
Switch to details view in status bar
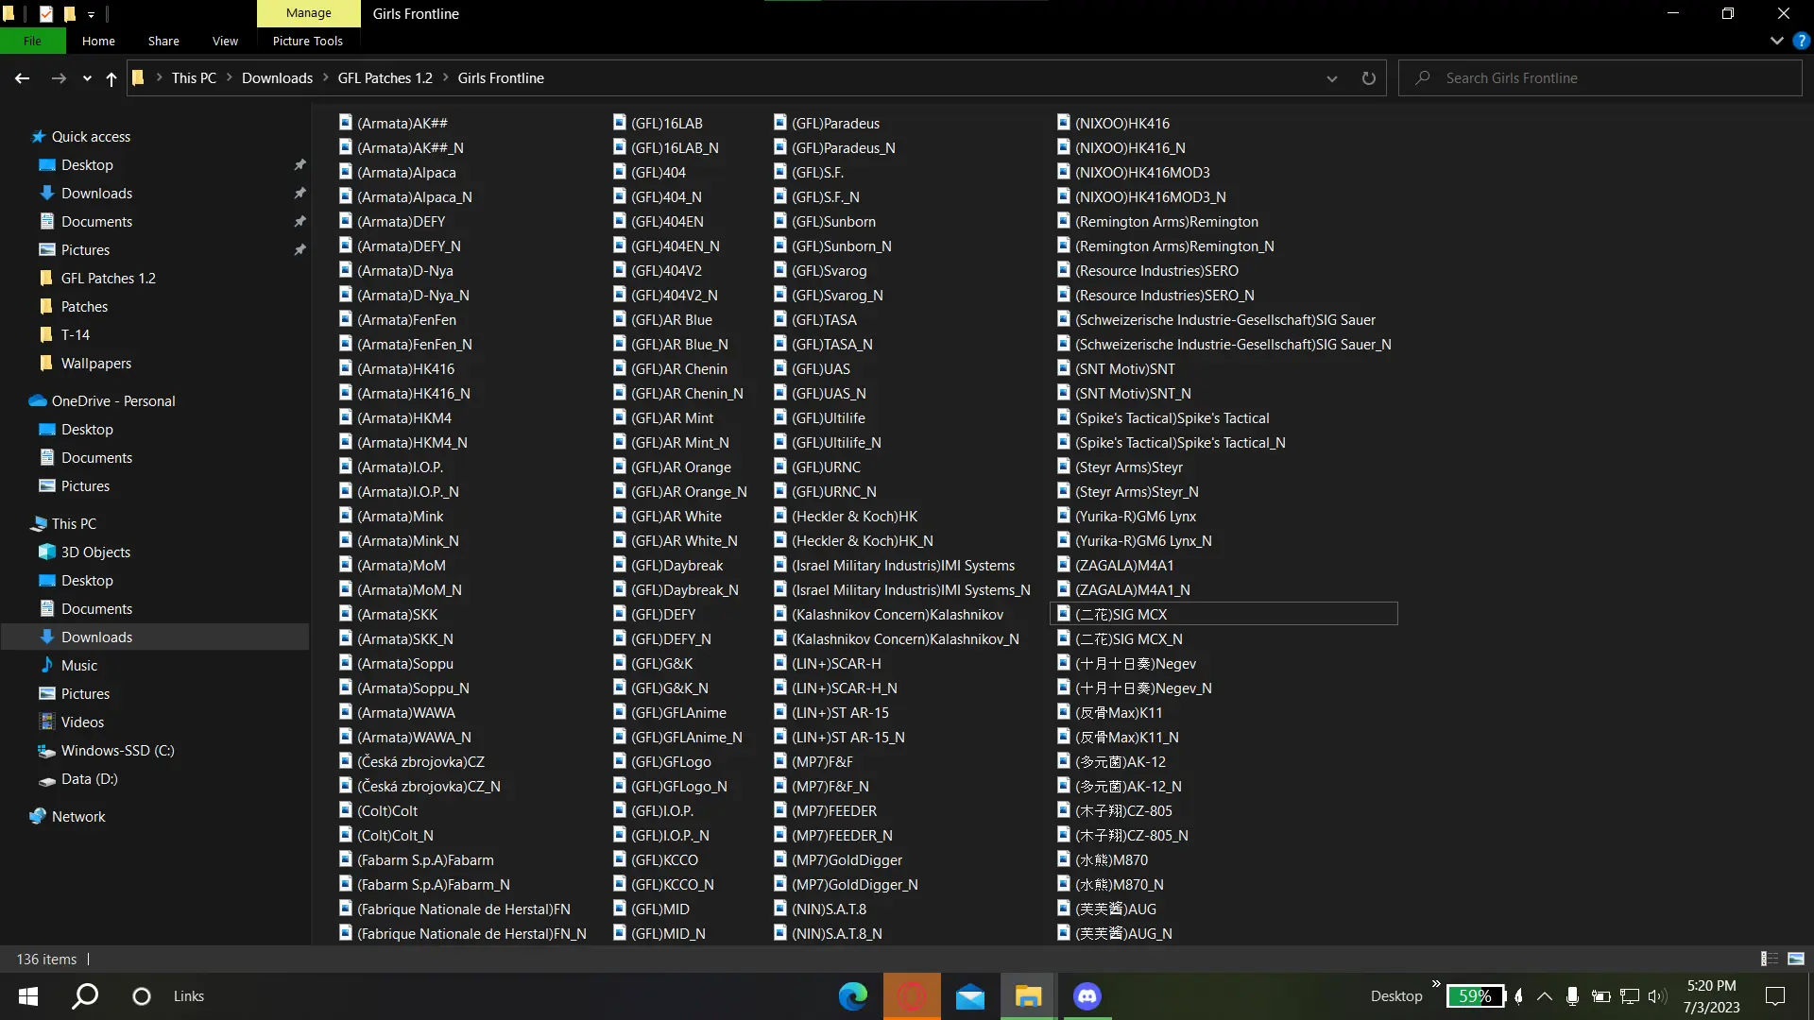point(1770,959)
